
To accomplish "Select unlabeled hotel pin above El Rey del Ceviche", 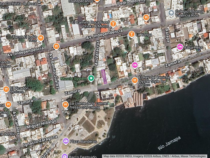I will point(135,65).
